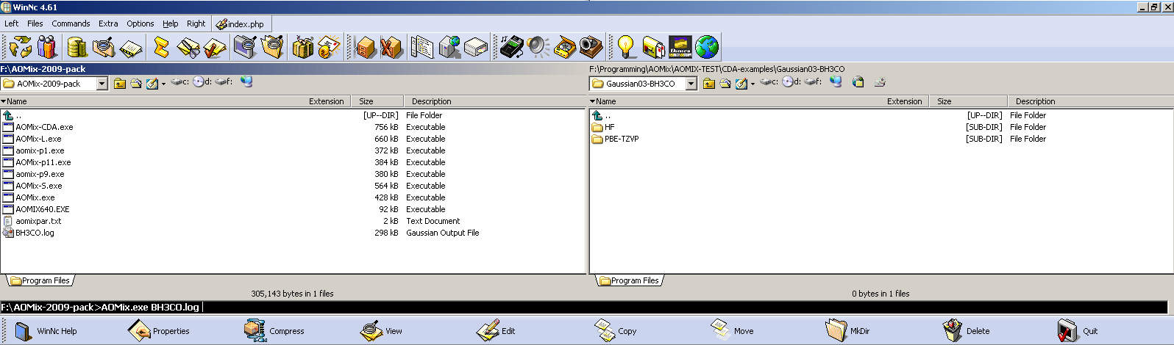Open Gaussian03-BH3CO folder dropdown
Viewport: 1174px width, 345px height.
tap(691, 84)
